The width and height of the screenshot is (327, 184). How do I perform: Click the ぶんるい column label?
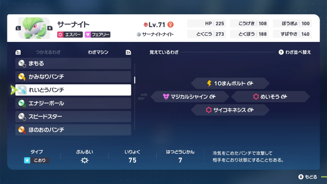[x=84, y=152]
